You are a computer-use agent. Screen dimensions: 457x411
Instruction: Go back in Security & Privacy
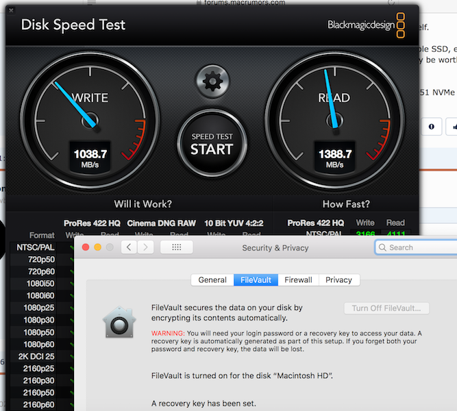[129, 247]
